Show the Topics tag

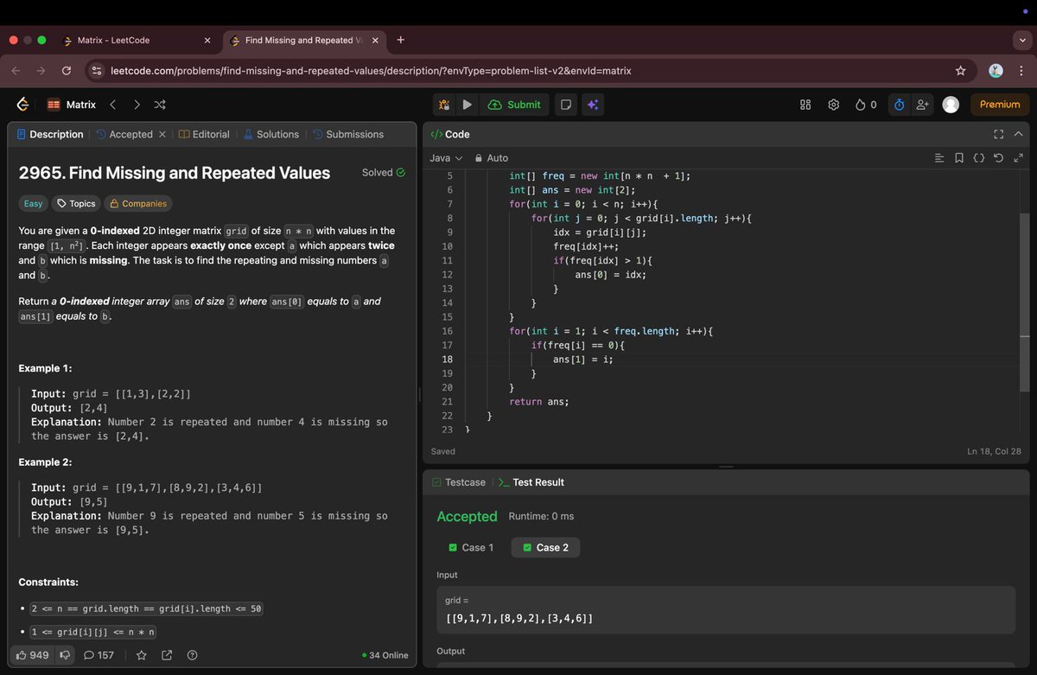(x=75, y=204)
